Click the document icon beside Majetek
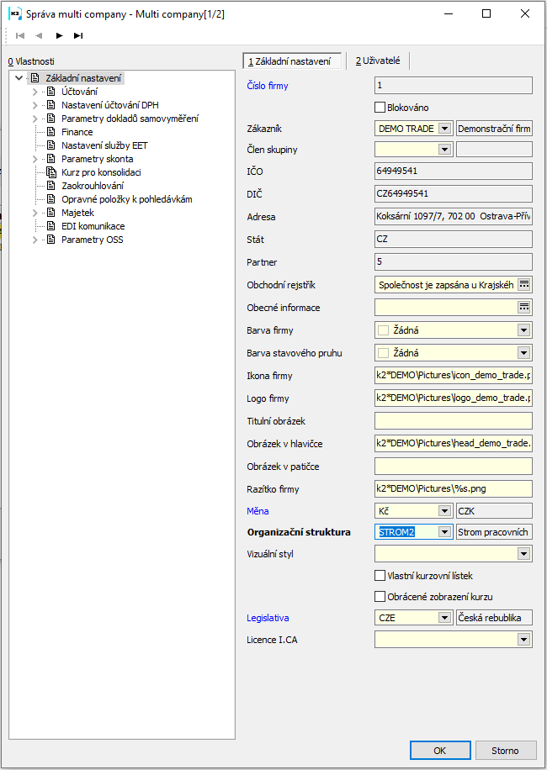The image size is (547, 770). [51, 213]
